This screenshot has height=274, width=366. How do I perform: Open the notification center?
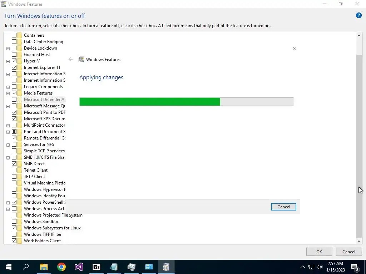(355, 267)
